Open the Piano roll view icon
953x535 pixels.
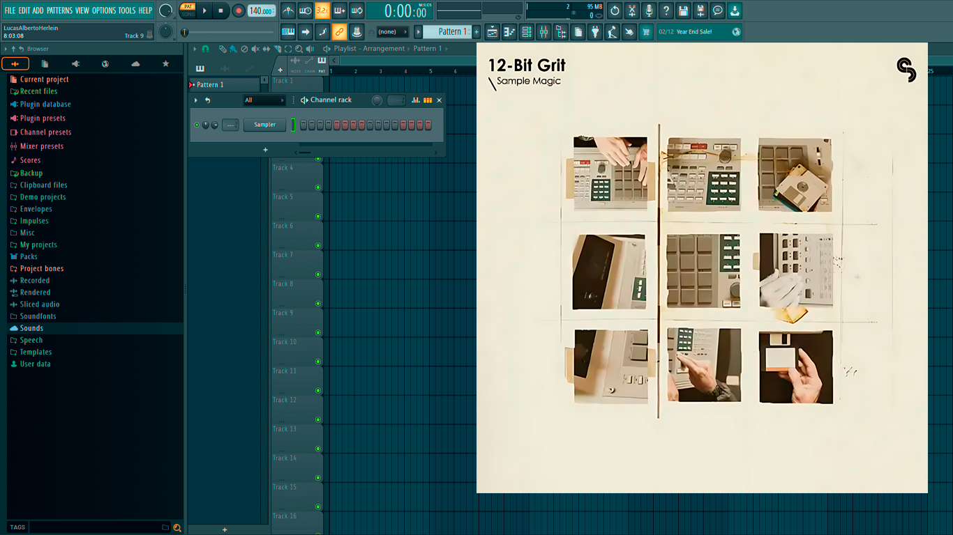click(x=509, y=32)
